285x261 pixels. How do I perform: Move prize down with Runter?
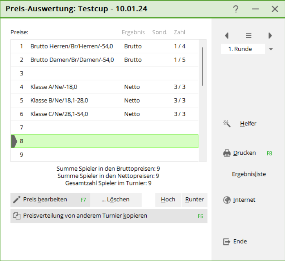[x=194, y=200]
